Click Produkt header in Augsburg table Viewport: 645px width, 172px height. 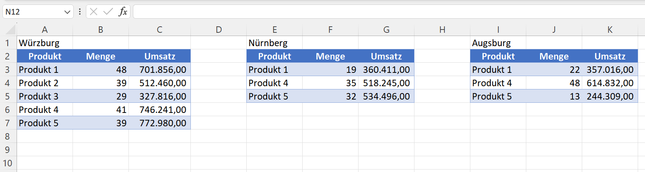(498, 56)
